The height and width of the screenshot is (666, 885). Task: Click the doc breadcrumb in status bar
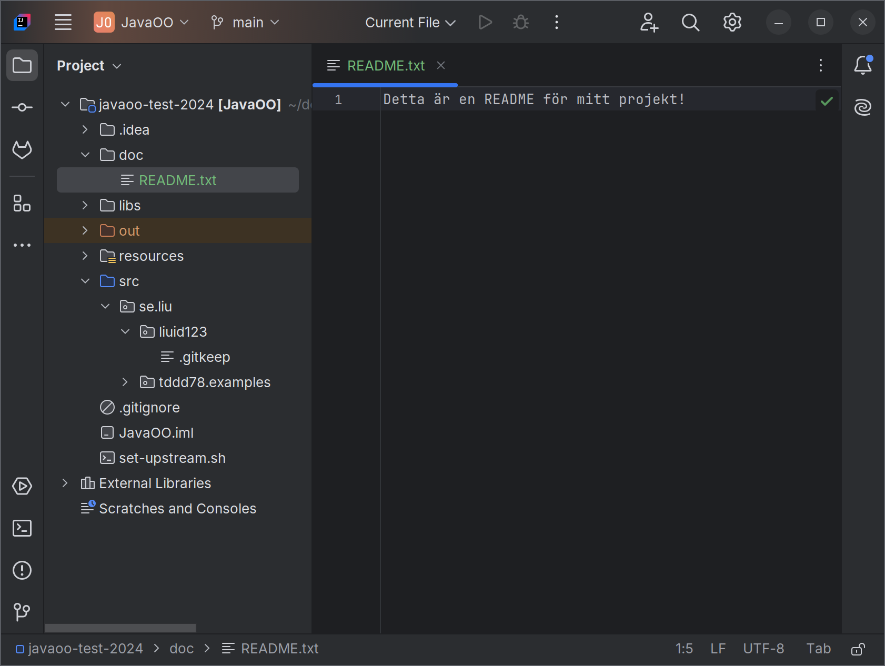[182, 649]
